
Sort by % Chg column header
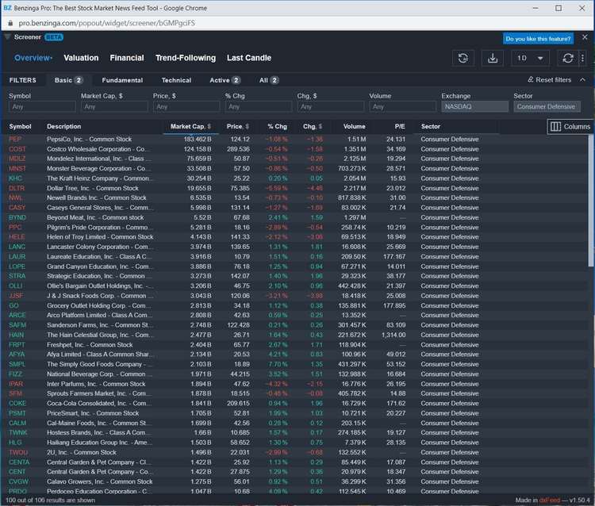pos(278,126)
